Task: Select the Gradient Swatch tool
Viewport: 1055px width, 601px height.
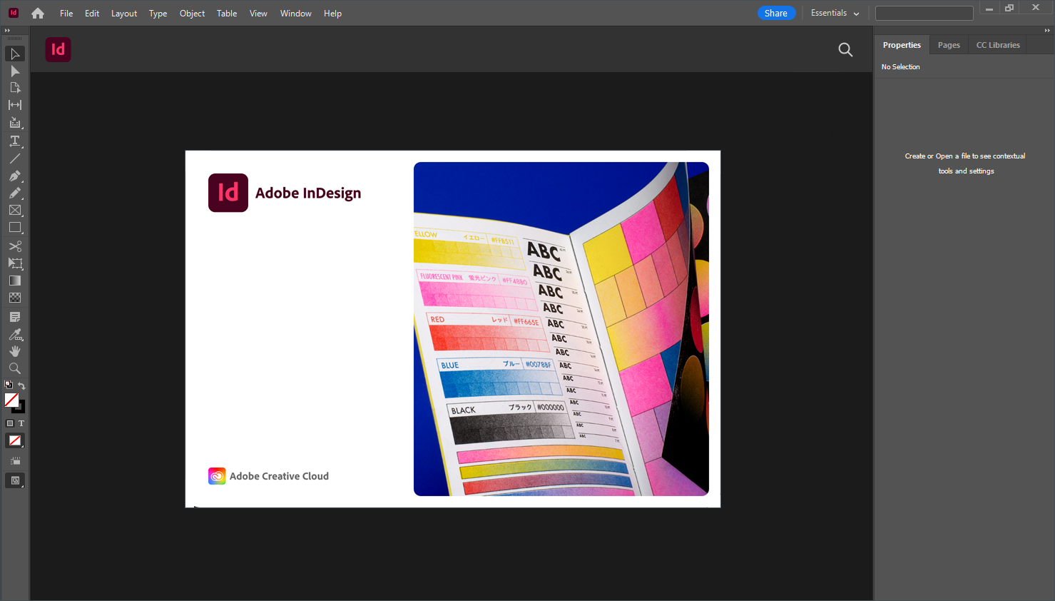Action: click(15, 281)
